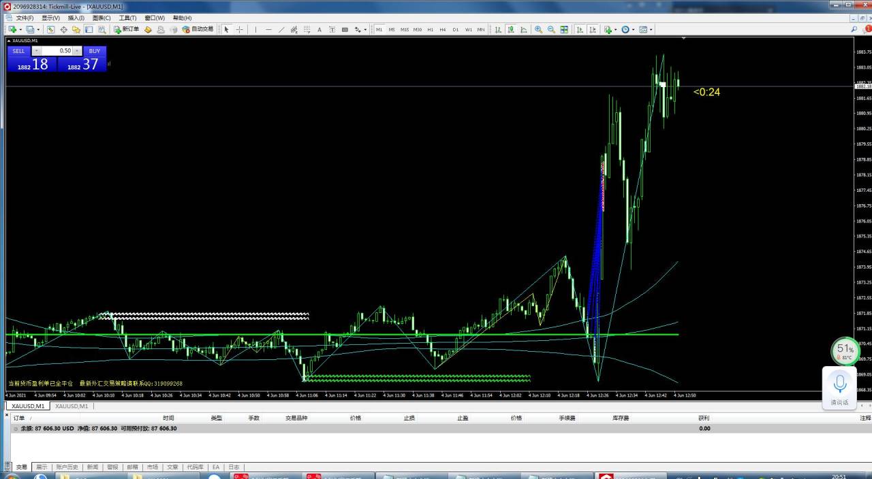The height and width of the screenshot is (479, 872).
Task: Select the Trendline drawing tool
Action: 281,29
